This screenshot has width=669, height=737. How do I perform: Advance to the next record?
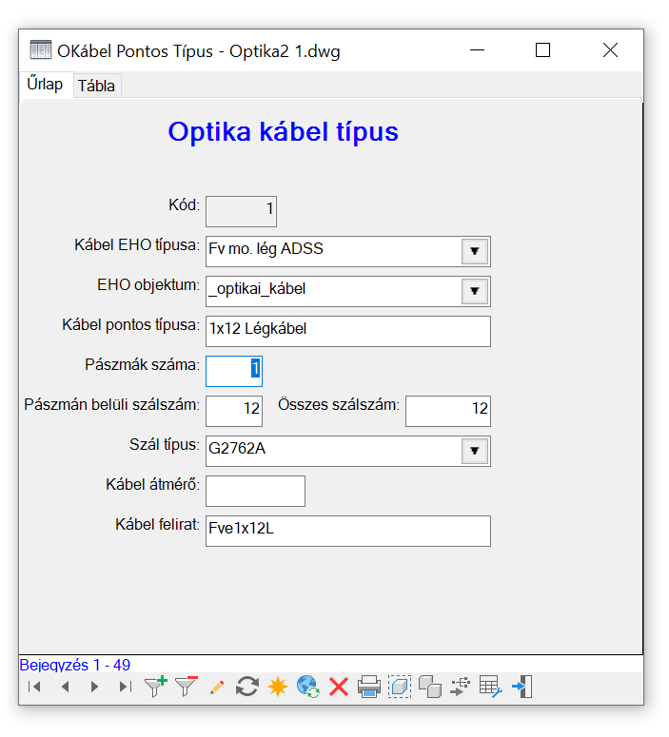tap(94, 687)
